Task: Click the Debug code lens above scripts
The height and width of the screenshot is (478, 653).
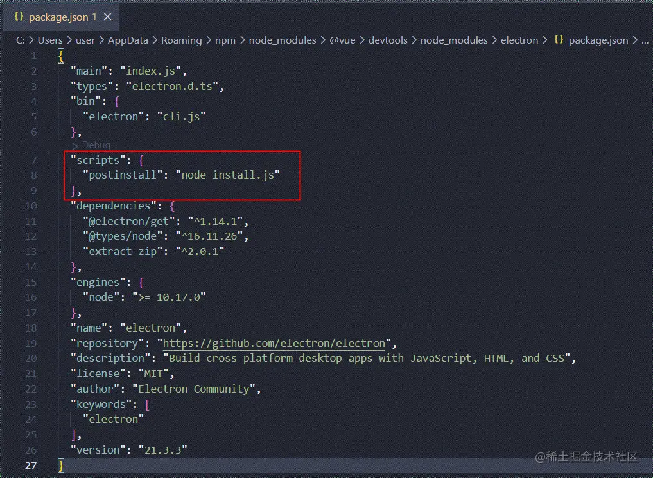Action: pyautogui.click(x=96, y=145)
